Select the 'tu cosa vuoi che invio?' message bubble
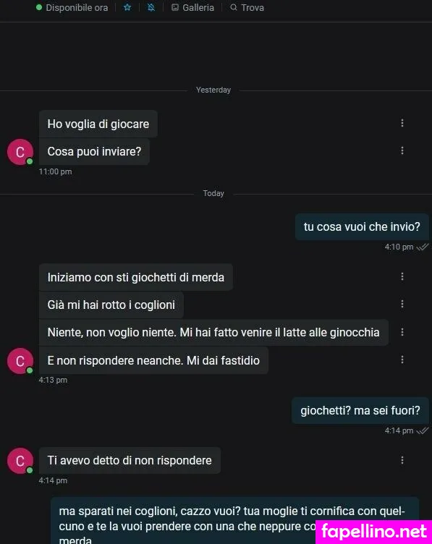Viewport: 432px width, 544px height. 362,226
